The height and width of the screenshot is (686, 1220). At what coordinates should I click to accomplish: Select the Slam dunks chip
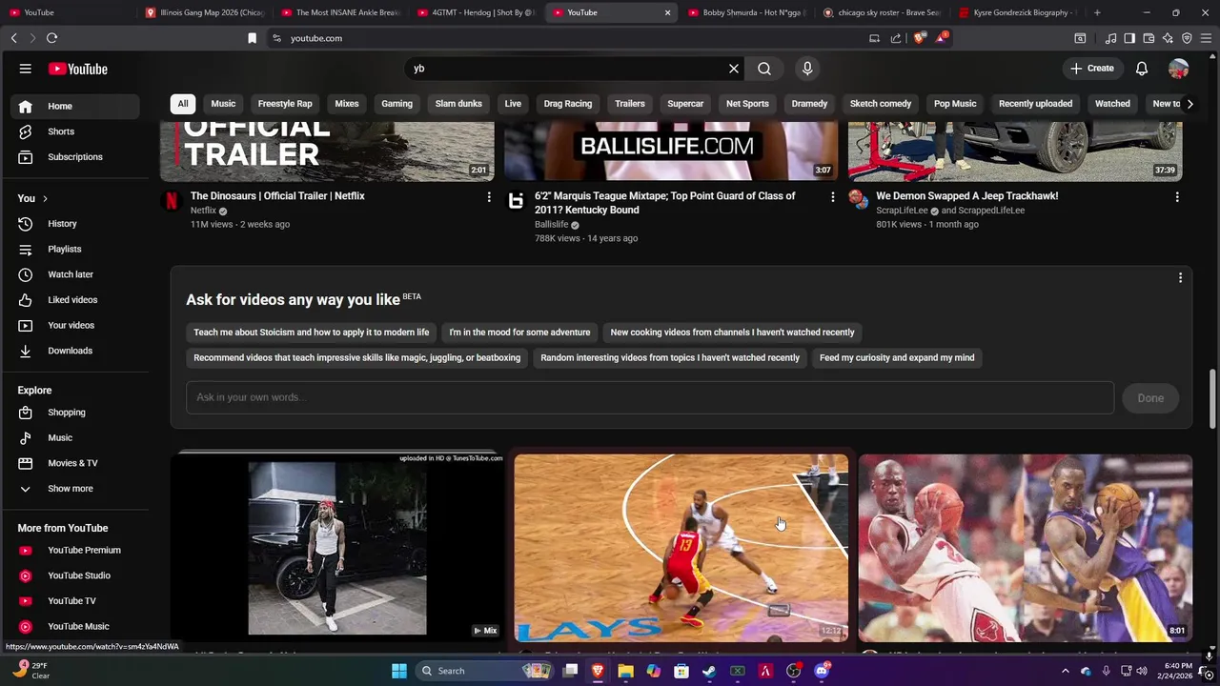coord(458,104)
